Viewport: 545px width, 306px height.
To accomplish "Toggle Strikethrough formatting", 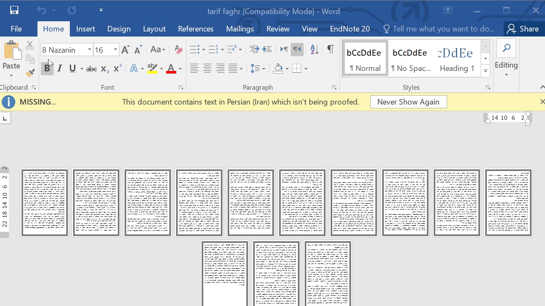I will pyautogui.click(x=91, y=68).
